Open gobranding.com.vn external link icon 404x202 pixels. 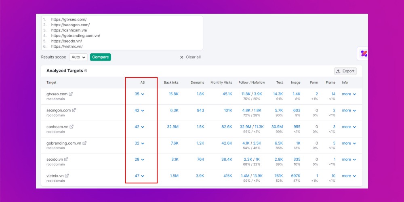(84, 143)
